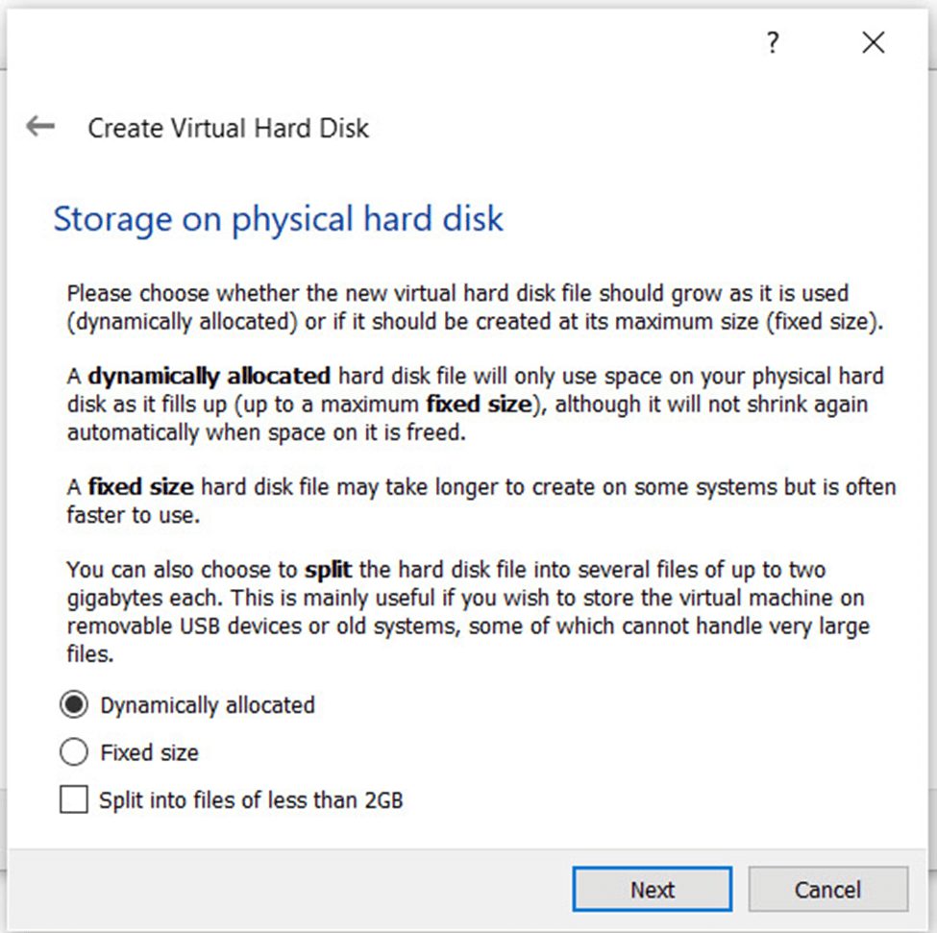937x933 pixels.
Task: Click the words 'faster to use.'
Action: coord(134,515)
